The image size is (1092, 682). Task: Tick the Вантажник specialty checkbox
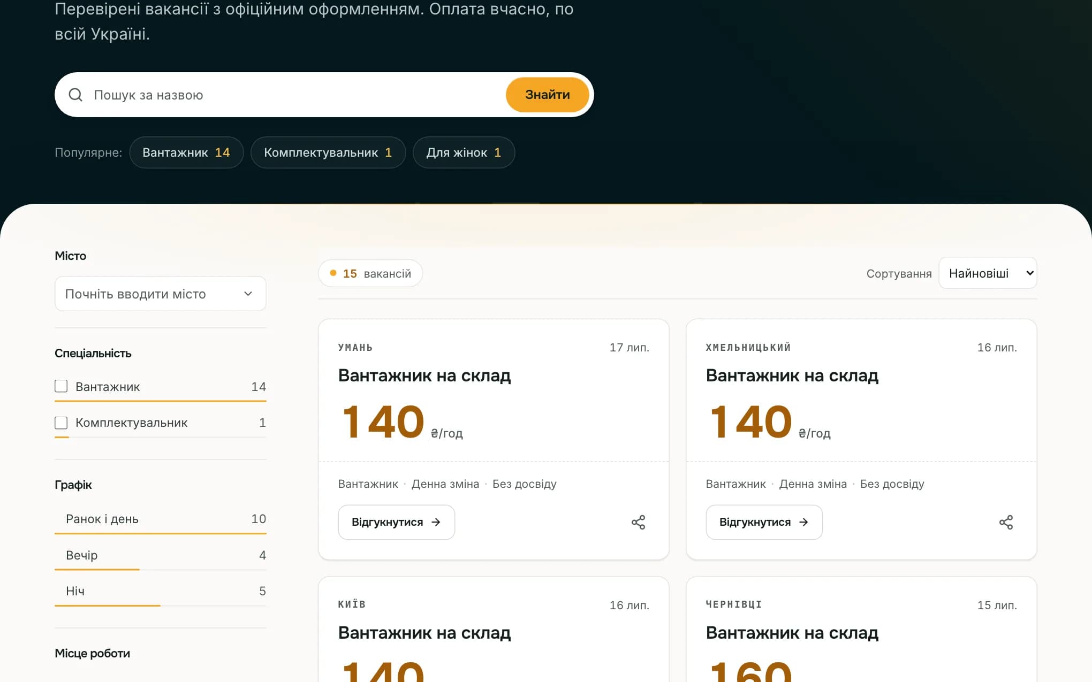tap(61, 386)
